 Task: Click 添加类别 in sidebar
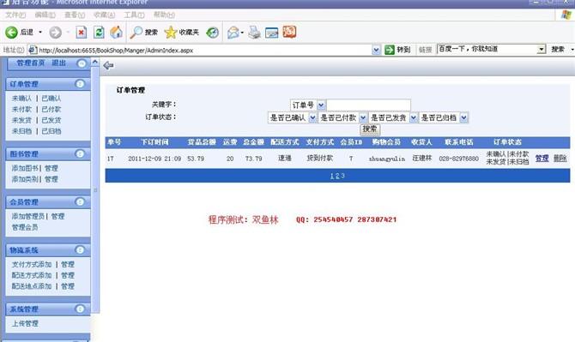[25, 179]
